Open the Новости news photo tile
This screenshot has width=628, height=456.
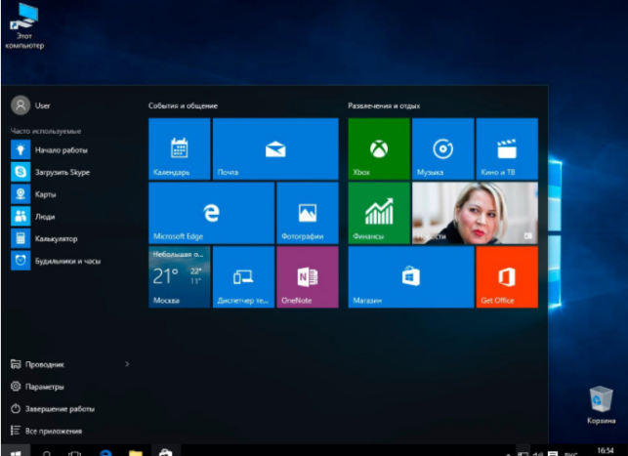tap(475, 213)
